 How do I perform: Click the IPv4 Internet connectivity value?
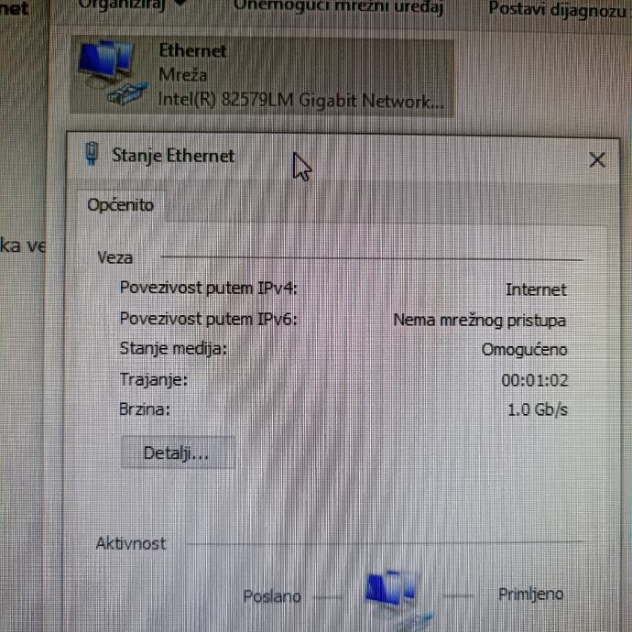pyautogui.click(x=536, y=289)
